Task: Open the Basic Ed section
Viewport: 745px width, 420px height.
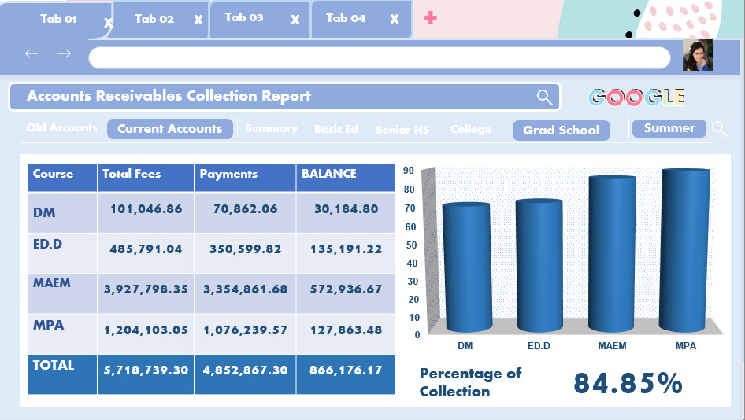Action: point(336,129)
